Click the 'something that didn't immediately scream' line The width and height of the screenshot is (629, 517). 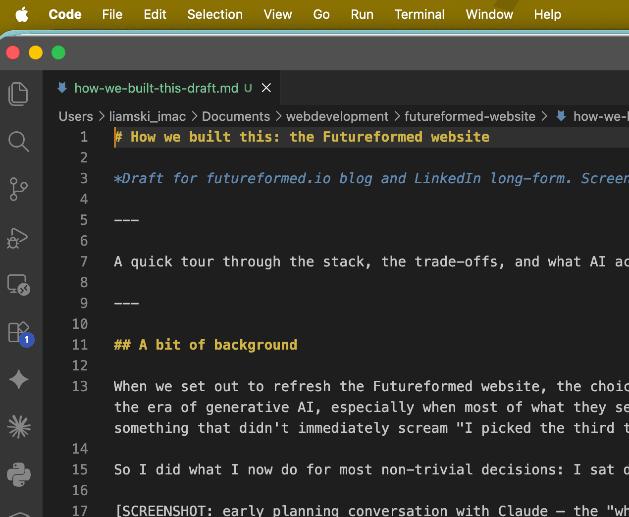tap(371, 428)
